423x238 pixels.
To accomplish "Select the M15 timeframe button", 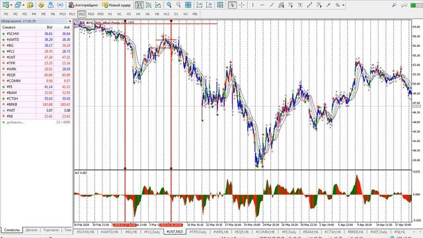I will click(82, 14).
